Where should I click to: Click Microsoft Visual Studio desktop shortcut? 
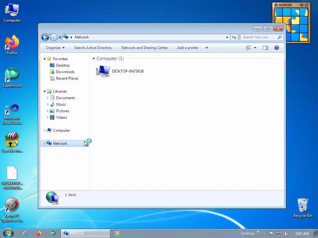coord(12,114)
